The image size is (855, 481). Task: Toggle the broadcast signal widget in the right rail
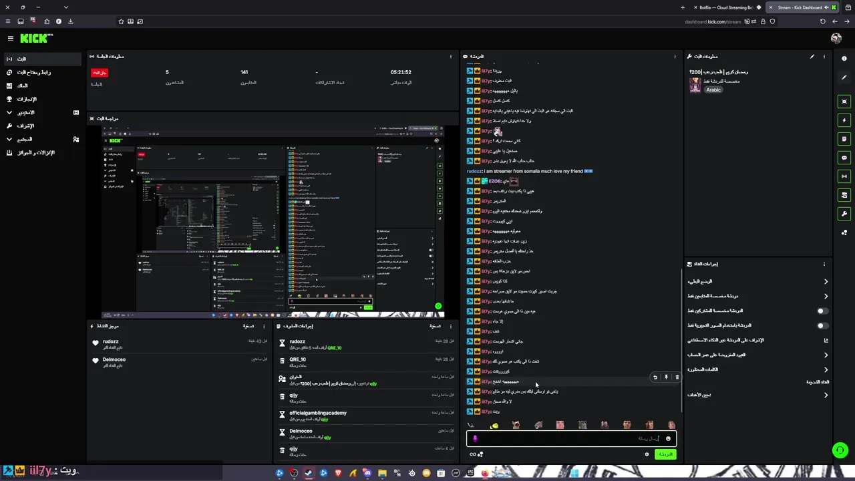click(844, 176)
